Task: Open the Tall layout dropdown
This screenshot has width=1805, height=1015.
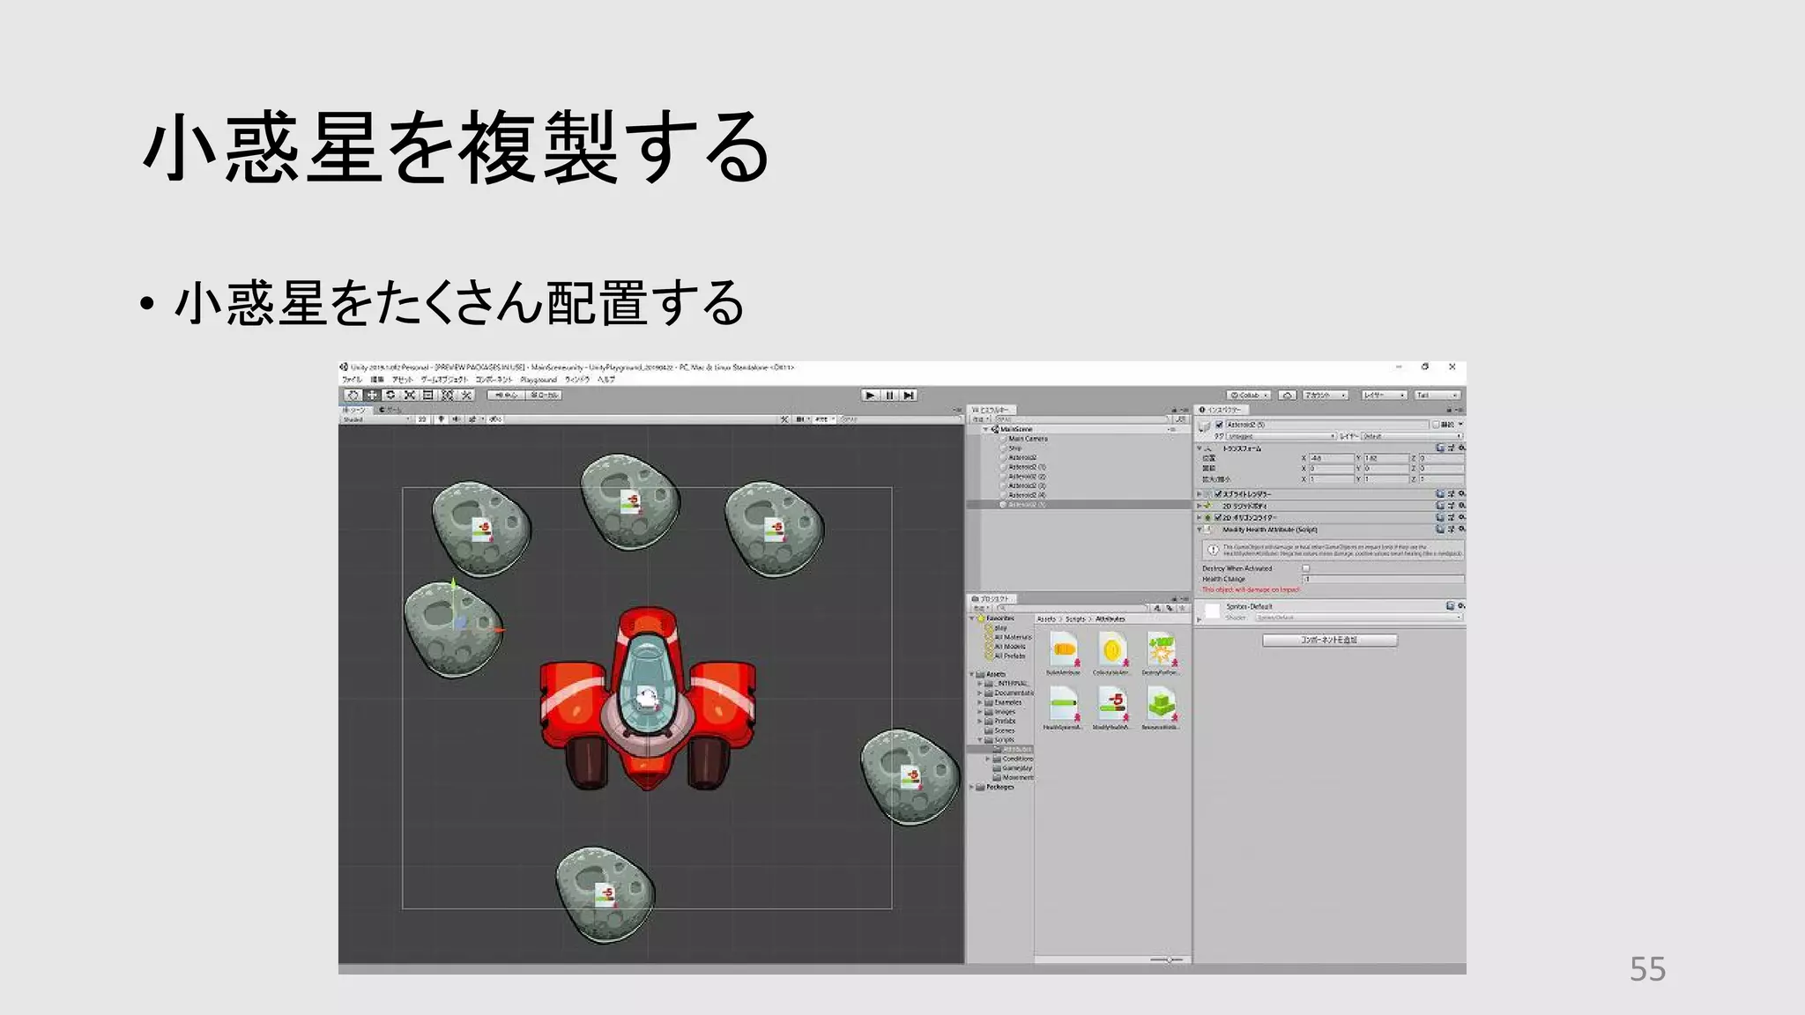Action: pyautogui.click(x=1438, y=396)
